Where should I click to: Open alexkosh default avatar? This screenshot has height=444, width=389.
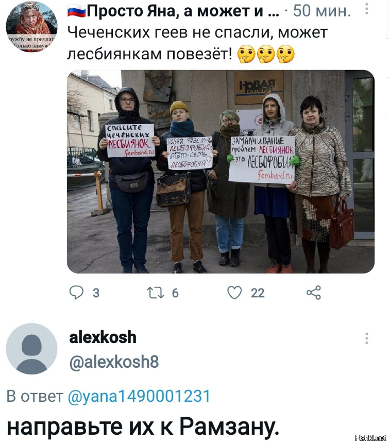(31, 349)
